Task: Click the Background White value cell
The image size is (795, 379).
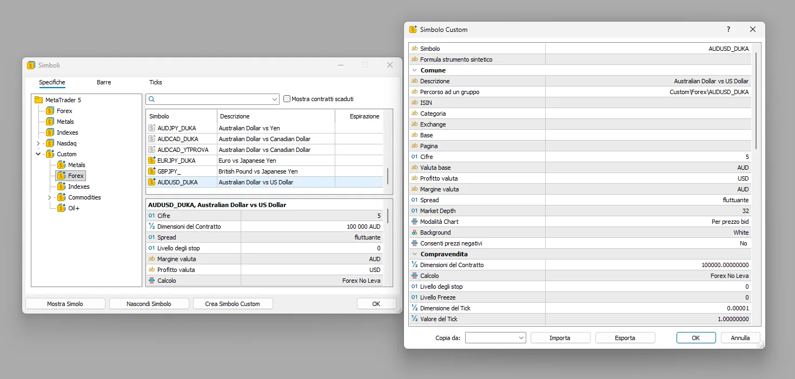Action: [648, 232]
